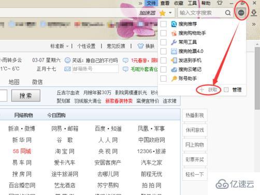This screenshot has height=195, width=260.
Task: Open the 汽车之家 link
Action: 151,162
